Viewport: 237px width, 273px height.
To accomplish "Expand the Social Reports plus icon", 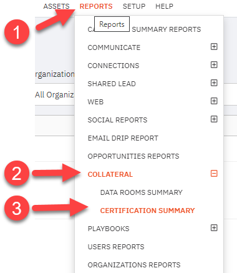I will click(x=214, y=119).
